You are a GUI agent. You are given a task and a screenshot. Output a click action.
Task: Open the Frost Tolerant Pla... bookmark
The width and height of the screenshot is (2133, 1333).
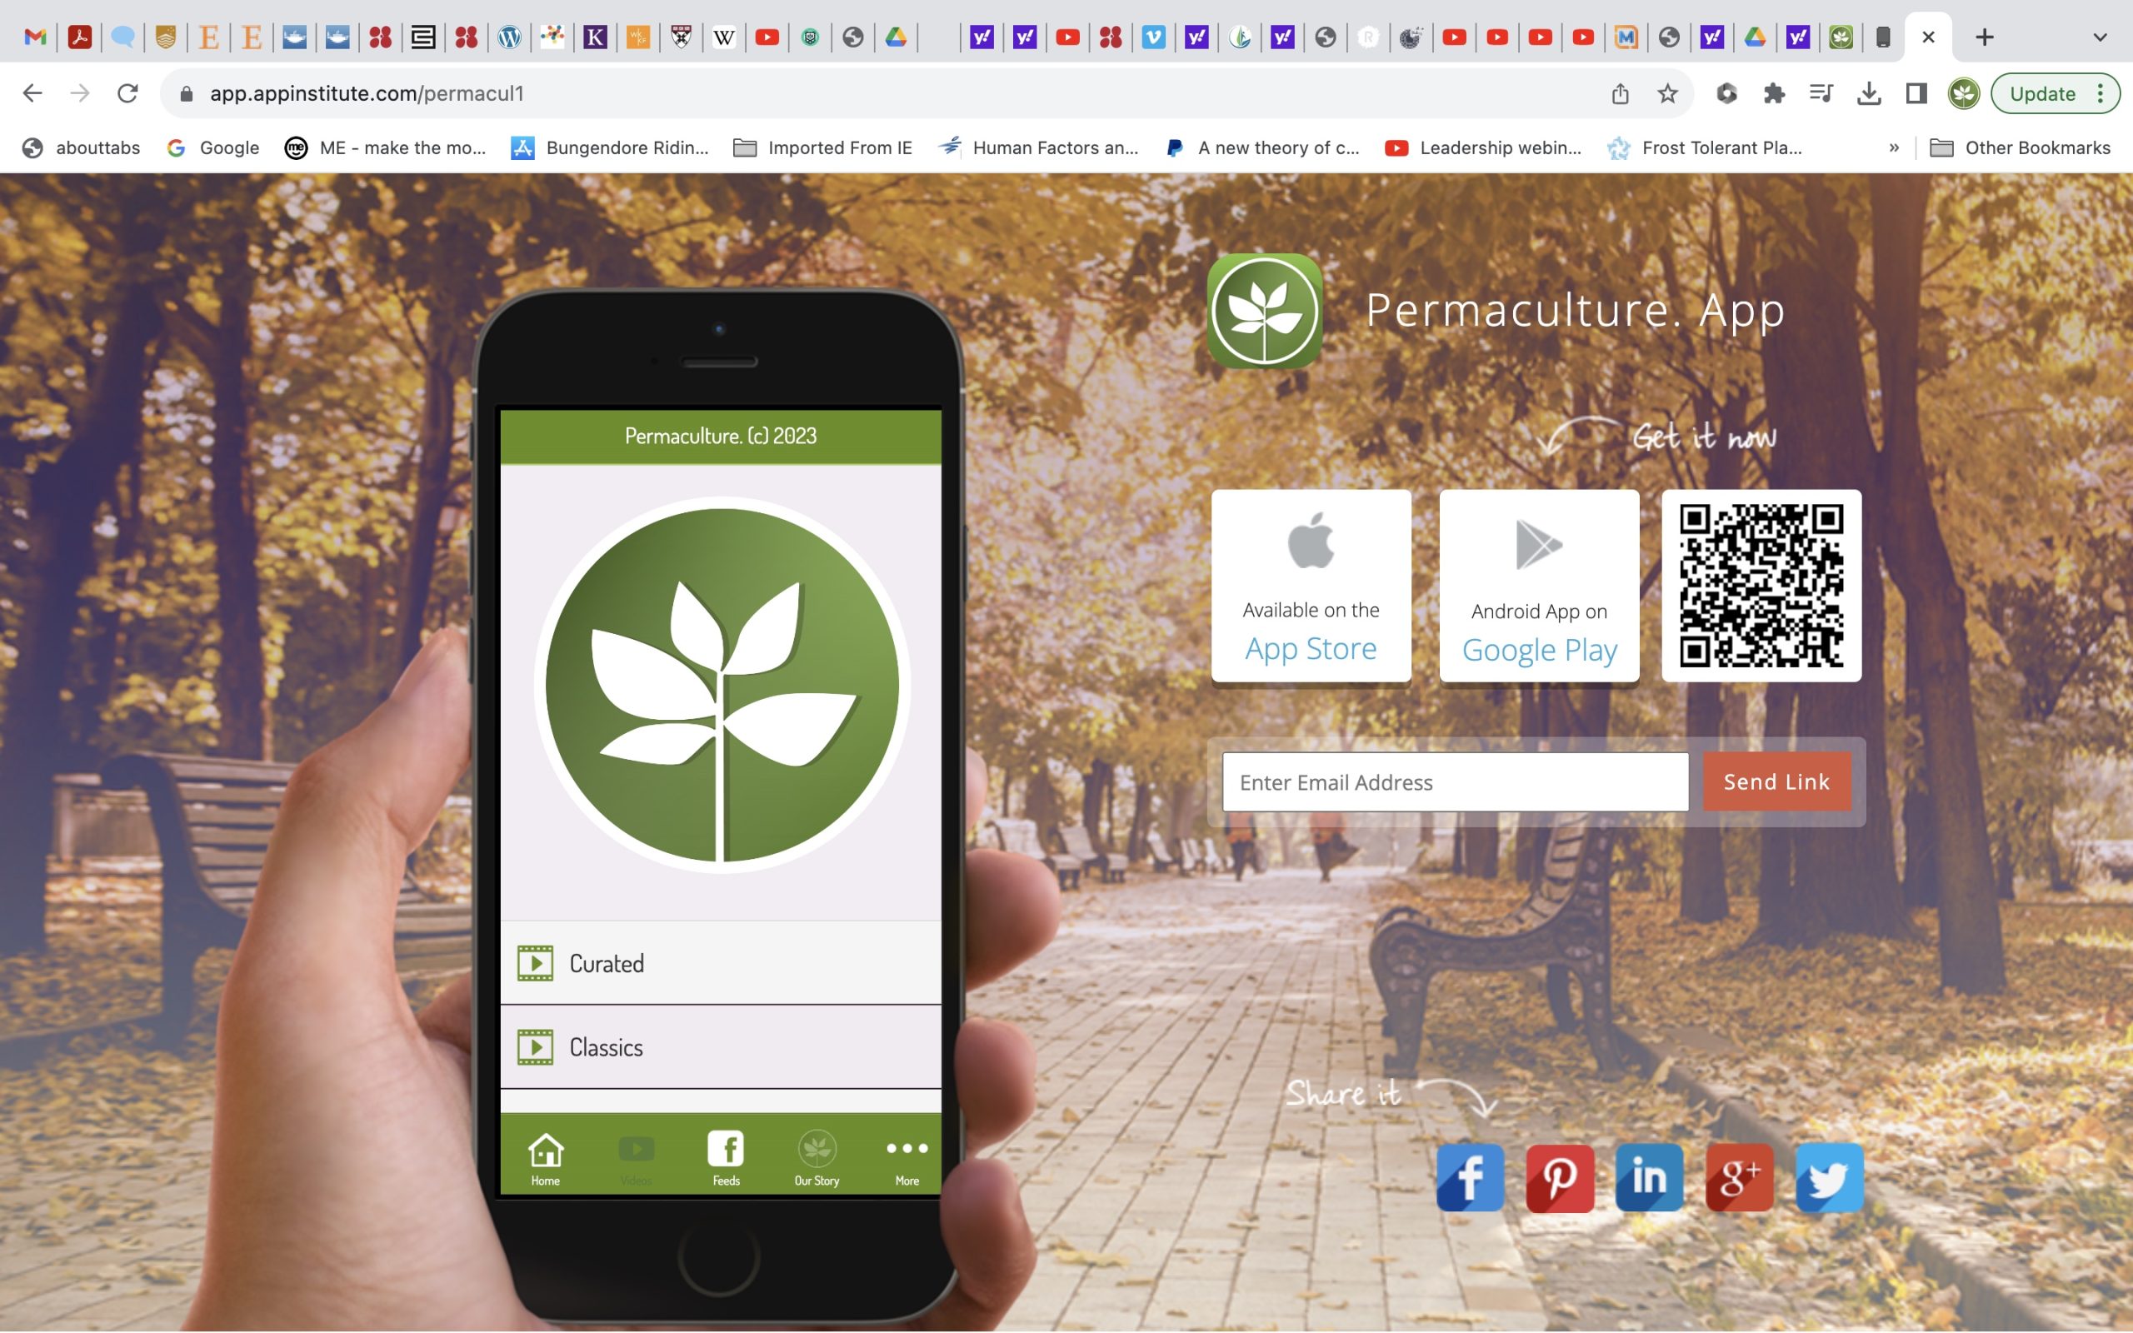point(1705,148)
